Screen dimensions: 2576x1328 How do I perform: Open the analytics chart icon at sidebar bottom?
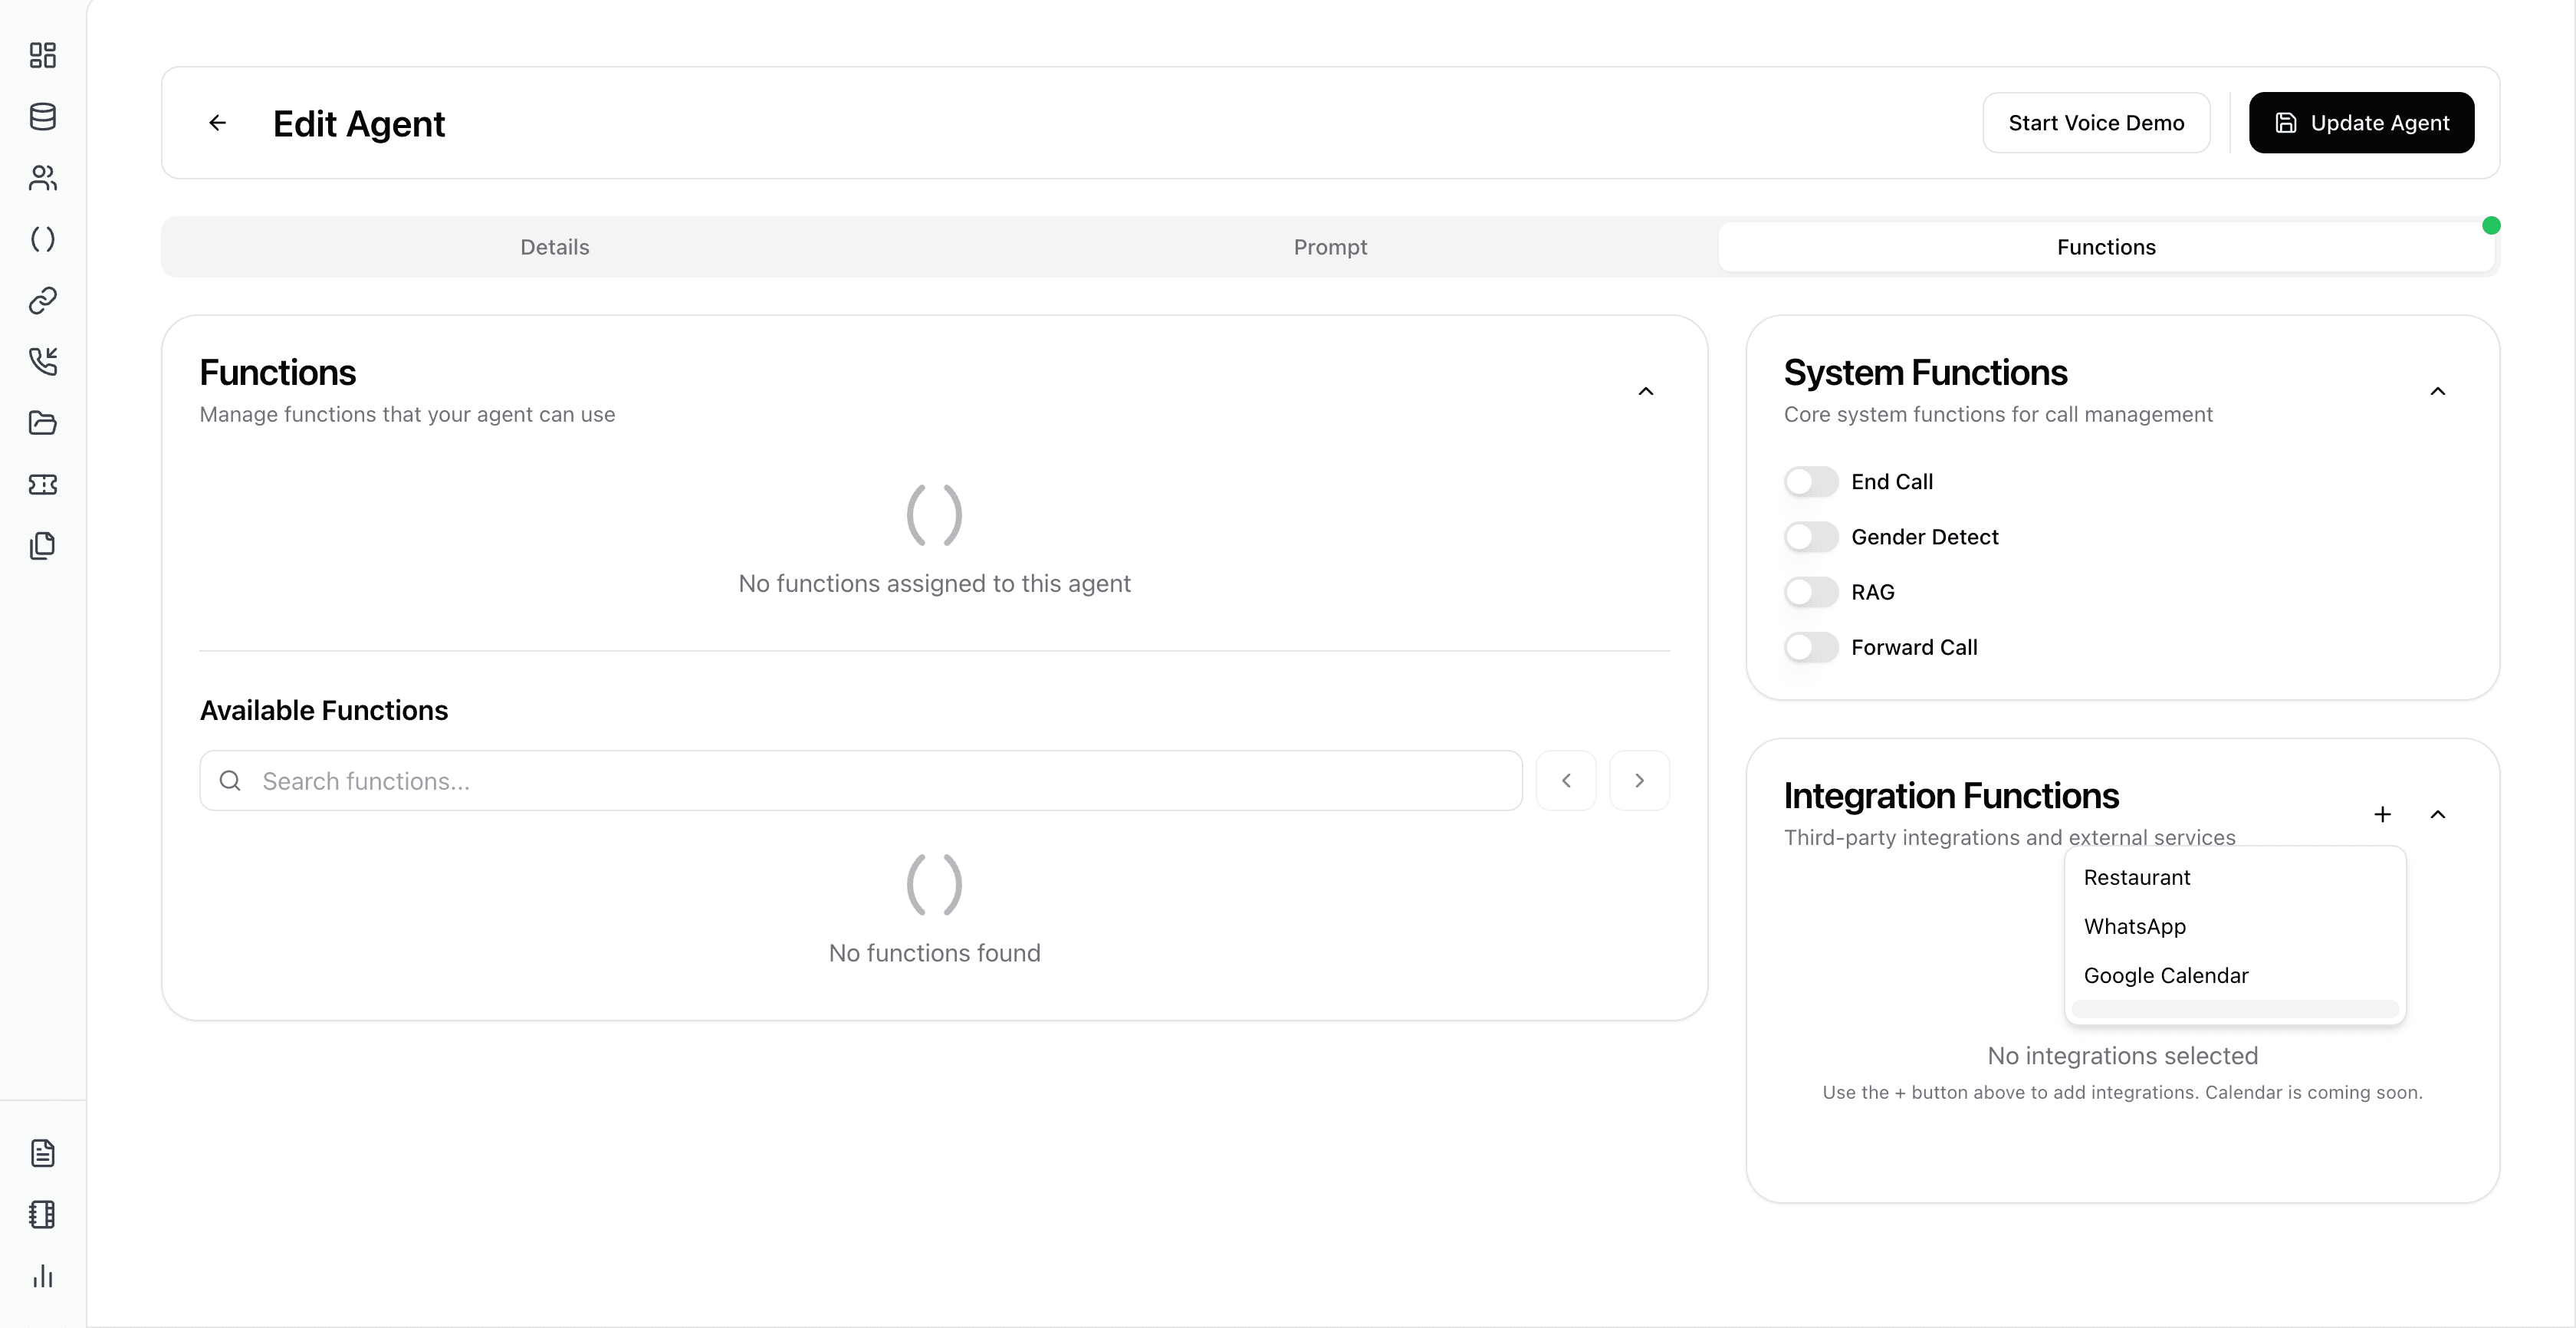42,1277
